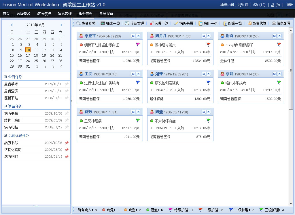Click the 临床一览 toolbar button
This screenshot has height=215, width=295.
[110, 24]
